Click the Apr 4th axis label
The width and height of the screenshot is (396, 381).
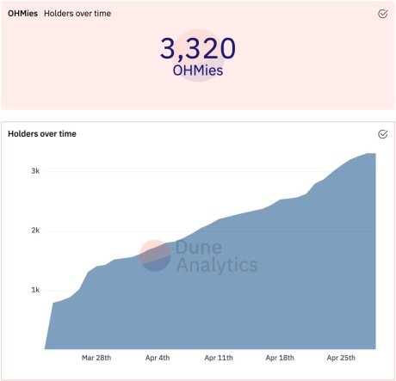click(x=158, y=358)
